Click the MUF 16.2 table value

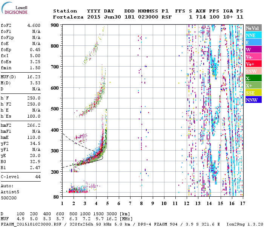(112, 219)
